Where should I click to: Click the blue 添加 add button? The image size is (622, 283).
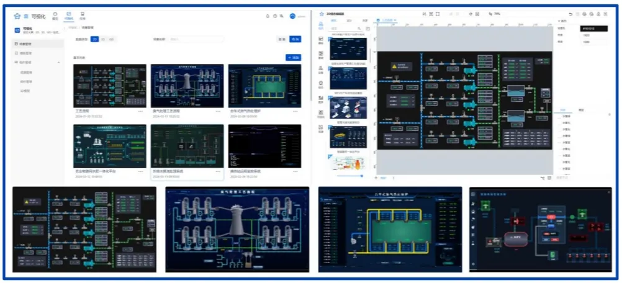pos(294,58)
